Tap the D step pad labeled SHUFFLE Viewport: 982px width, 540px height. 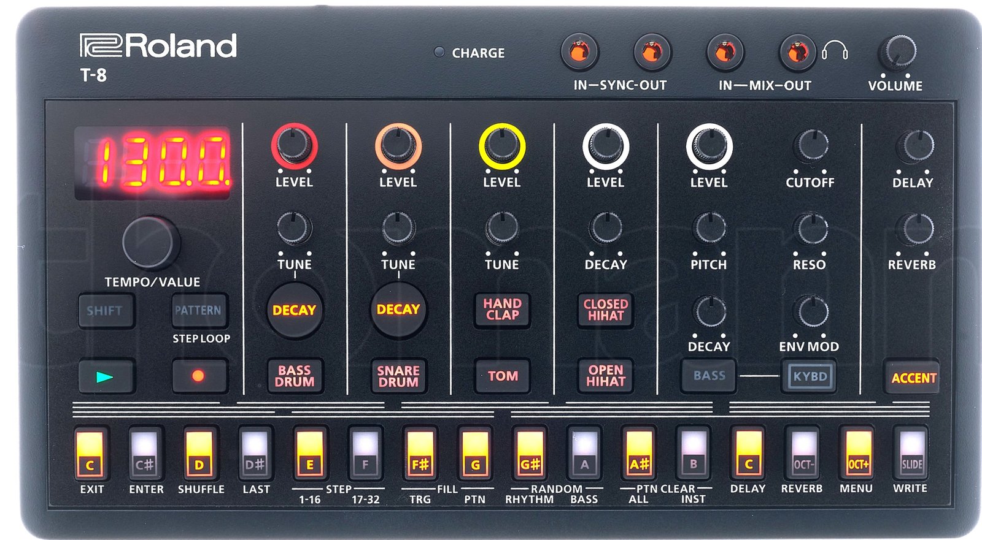(199, 454)
